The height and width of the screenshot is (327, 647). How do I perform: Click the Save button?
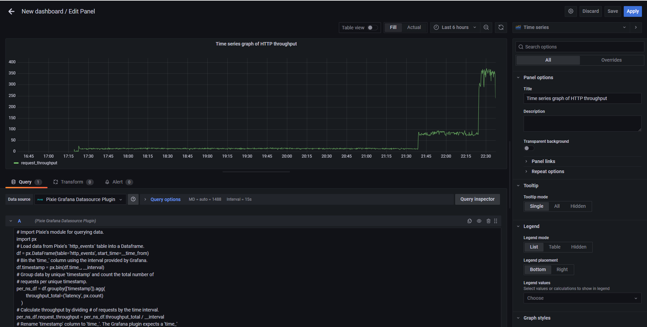[613, 11]
